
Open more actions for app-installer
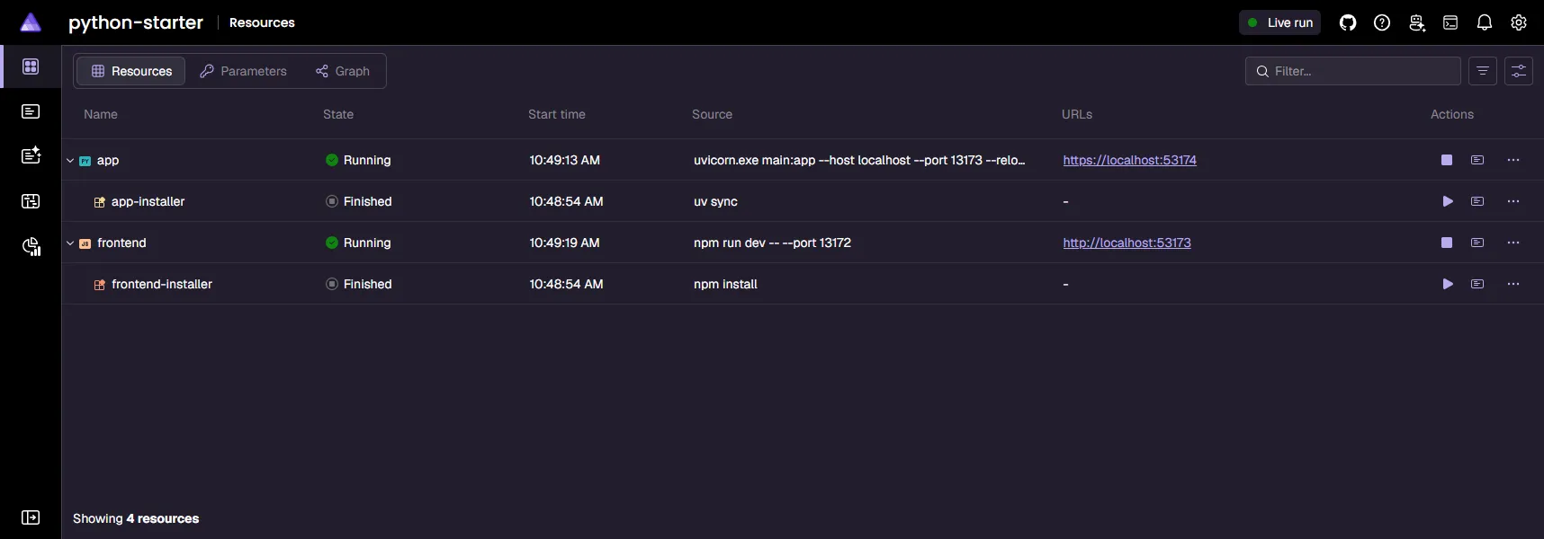(x=1513, y=201)
